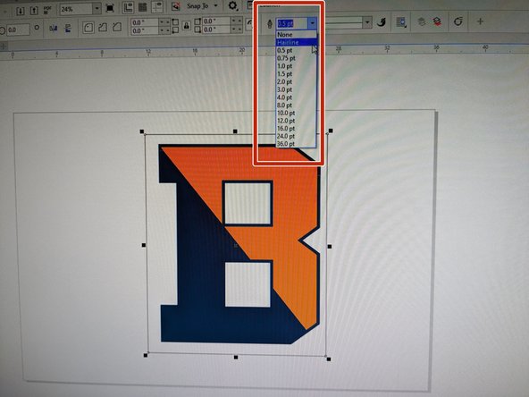The image size is (529, 397).
Task: Click the Import icon in the top toolbar
Action: pyautogui.click(x=21, y=11)
